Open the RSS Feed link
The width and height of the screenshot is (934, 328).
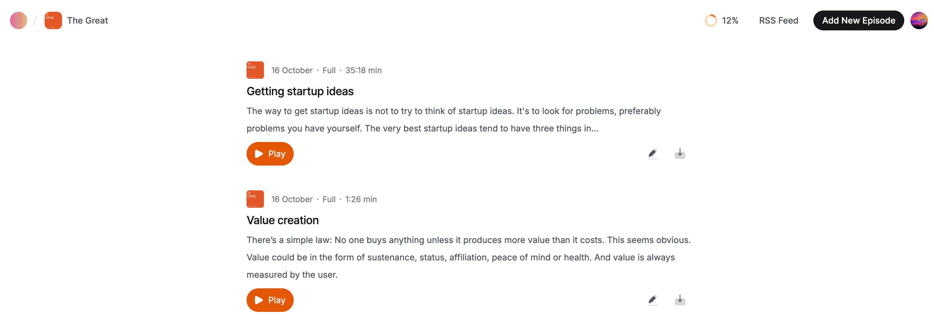pos(778,21)
